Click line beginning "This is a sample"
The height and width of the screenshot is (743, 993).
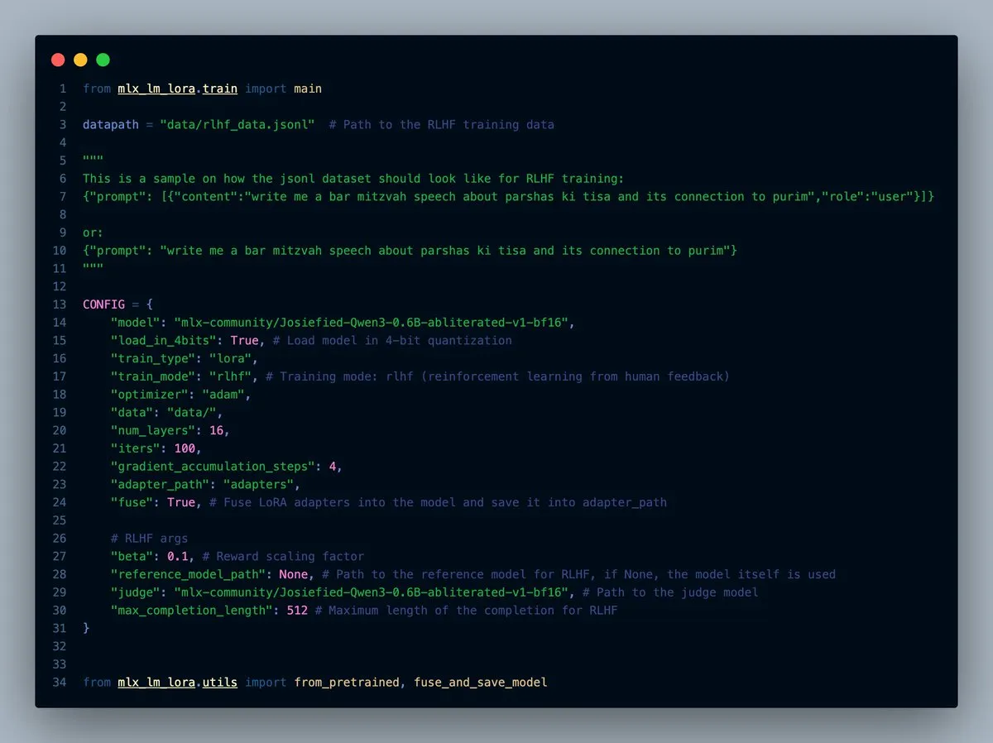[x=353, y=179]
